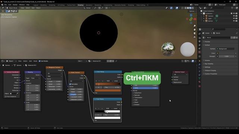Open the World properties tab (red globe)
239x134 pixels.
[199, 52]
